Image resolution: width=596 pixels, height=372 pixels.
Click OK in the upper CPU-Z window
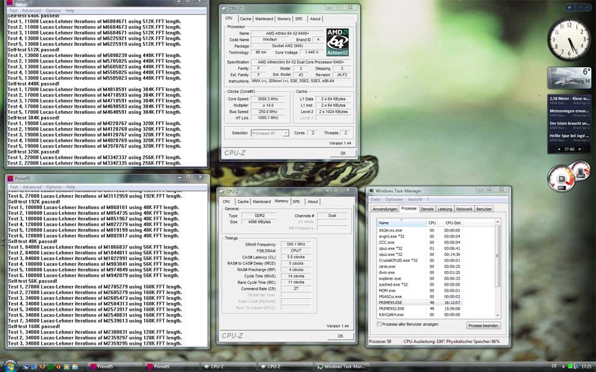pyautogui.click(x=343, y=154)
